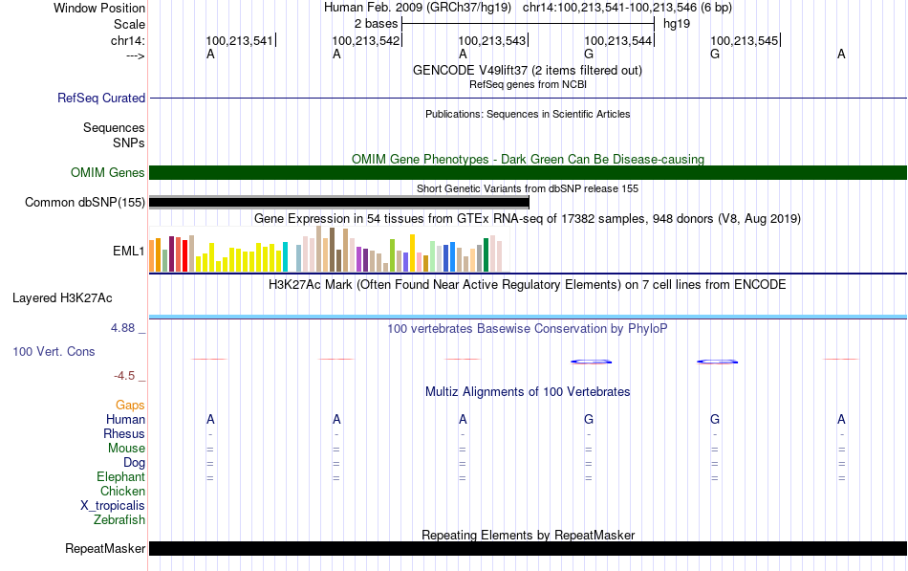Click the Rhesus alignment row label

[x=124, y=433]
